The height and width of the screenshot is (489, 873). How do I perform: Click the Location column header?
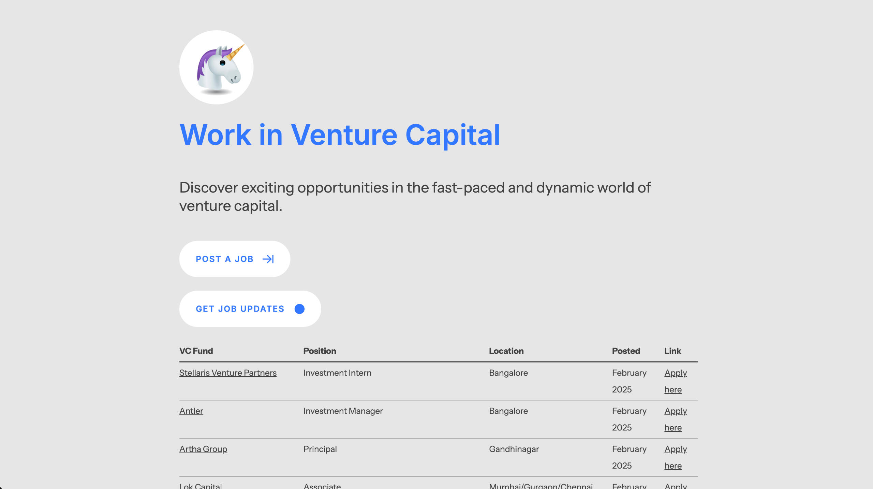click(x=506, y=351)
